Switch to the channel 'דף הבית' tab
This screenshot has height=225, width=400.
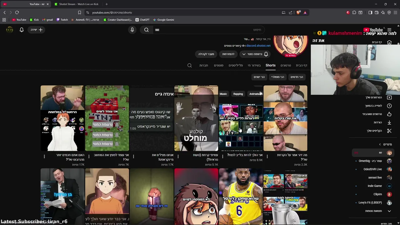coord(302,65)
